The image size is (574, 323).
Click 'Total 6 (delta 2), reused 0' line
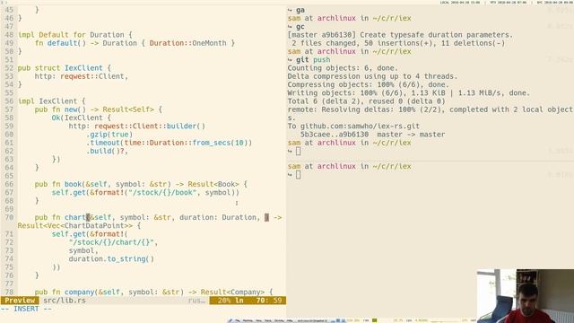(366, 101)
